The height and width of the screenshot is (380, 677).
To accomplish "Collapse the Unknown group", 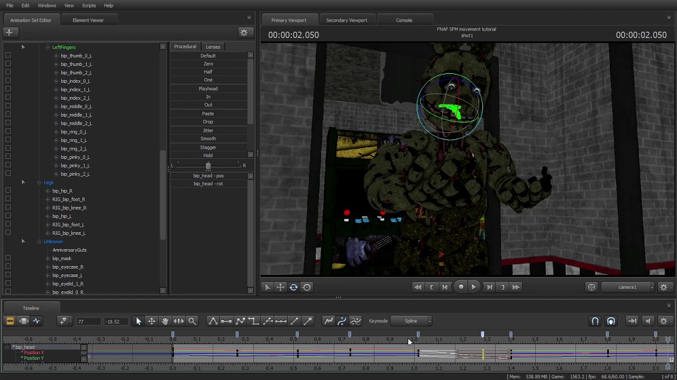I will pyautogui.click(x=39, y=242).
